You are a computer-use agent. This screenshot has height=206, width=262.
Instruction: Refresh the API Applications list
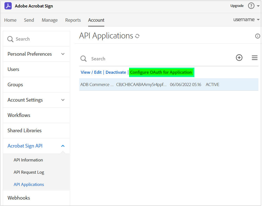point(137,36)
